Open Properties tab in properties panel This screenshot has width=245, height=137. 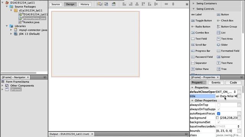point(198,83)
